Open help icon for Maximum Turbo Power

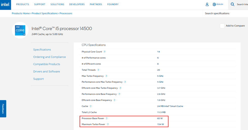click(x=108, y=124)
